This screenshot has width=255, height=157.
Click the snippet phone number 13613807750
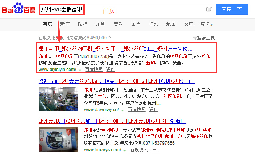[x=93, y=56]
